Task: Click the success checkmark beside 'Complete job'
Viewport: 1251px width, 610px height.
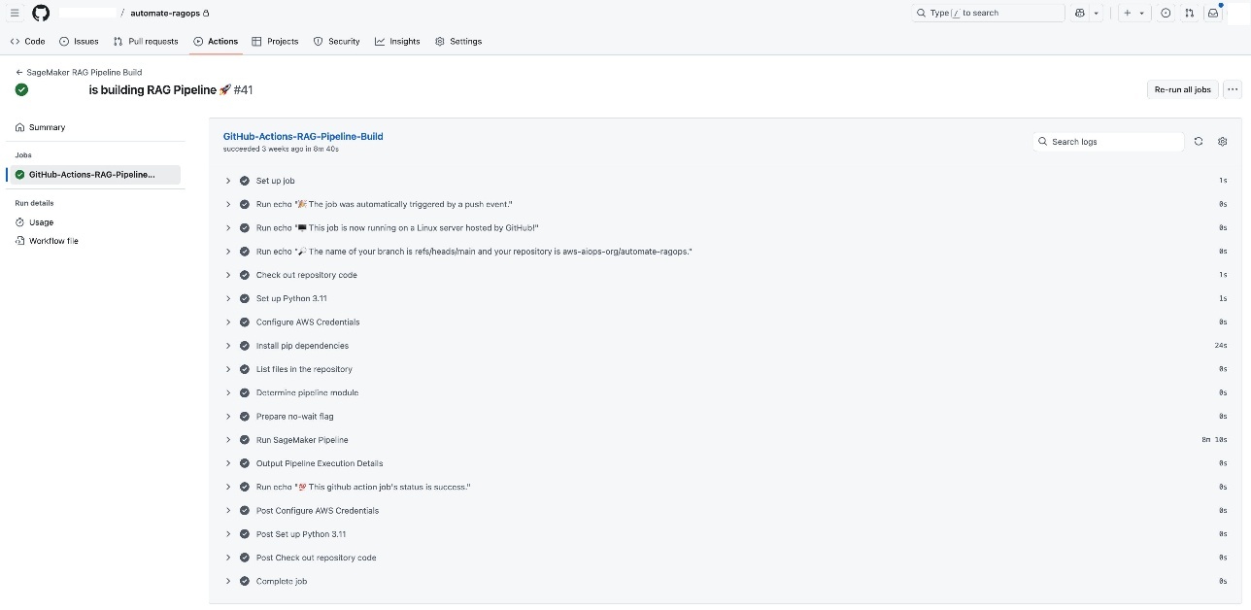Action: [245, 581]
